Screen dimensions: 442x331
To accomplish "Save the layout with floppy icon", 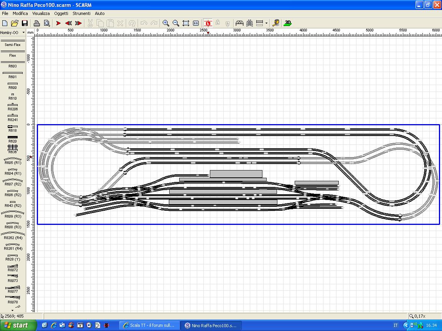I will pyautogui.click(x=25, y=23).
